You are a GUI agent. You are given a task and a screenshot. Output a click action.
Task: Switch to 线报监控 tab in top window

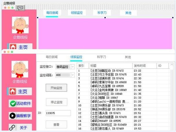click(x=77, y=13)
